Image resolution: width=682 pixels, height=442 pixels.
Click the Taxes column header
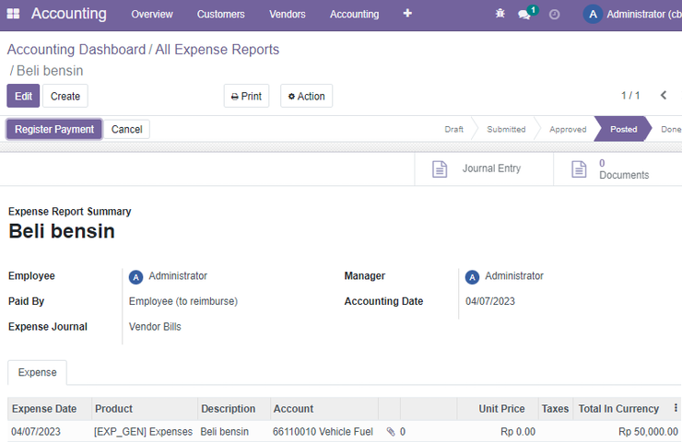(x=555, y=409)
